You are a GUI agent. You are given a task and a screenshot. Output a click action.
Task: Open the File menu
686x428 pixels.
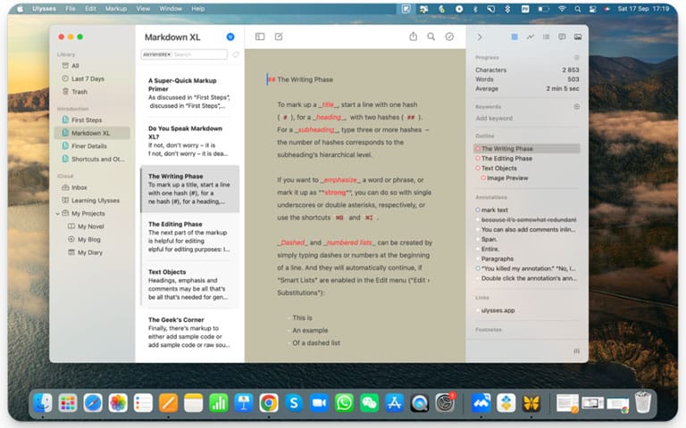(x=70, y=9)
